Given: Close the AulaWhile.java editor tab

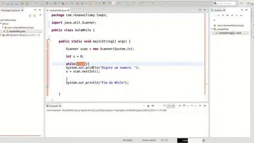Looking at the screenshot, I should (69, 10).
